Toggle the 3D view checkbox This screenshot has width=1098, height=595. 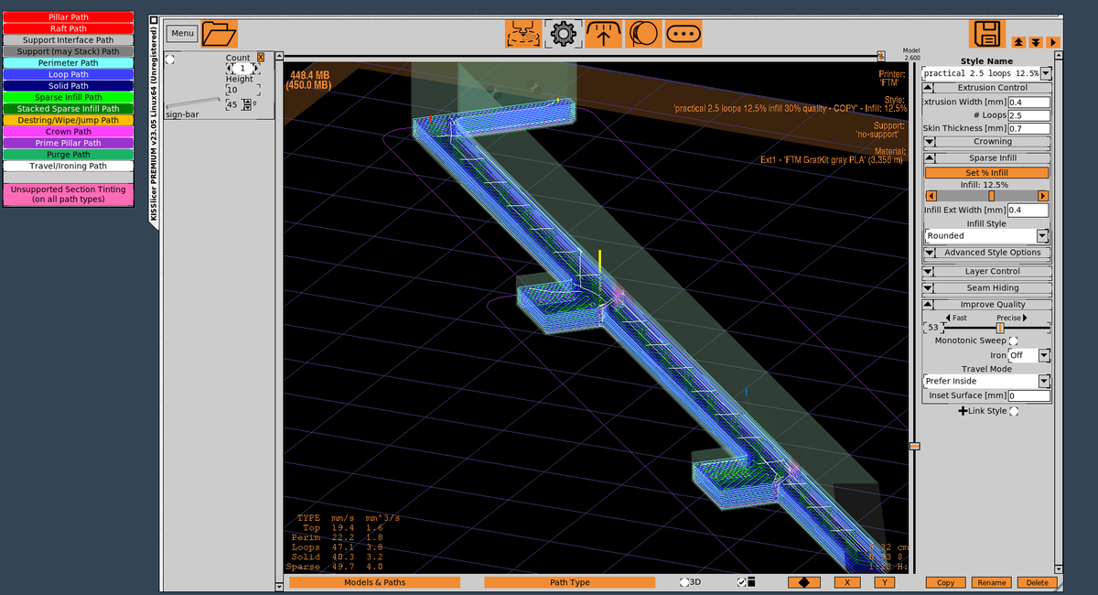coord(684,582)
